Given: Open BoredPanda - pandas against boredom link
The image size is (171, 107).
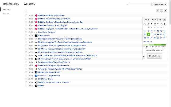Looking at the screenshot, I should point(54,82).
